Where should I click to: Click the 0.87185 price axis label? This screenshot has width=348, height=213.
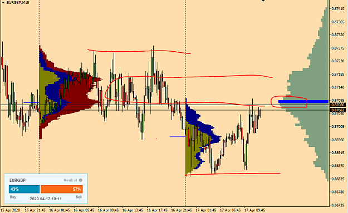click(x=338, y=75)
